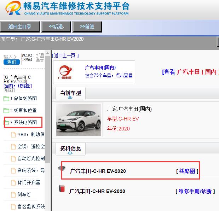Click the 车型:C-HR EV text

click(x=123, y=119)
